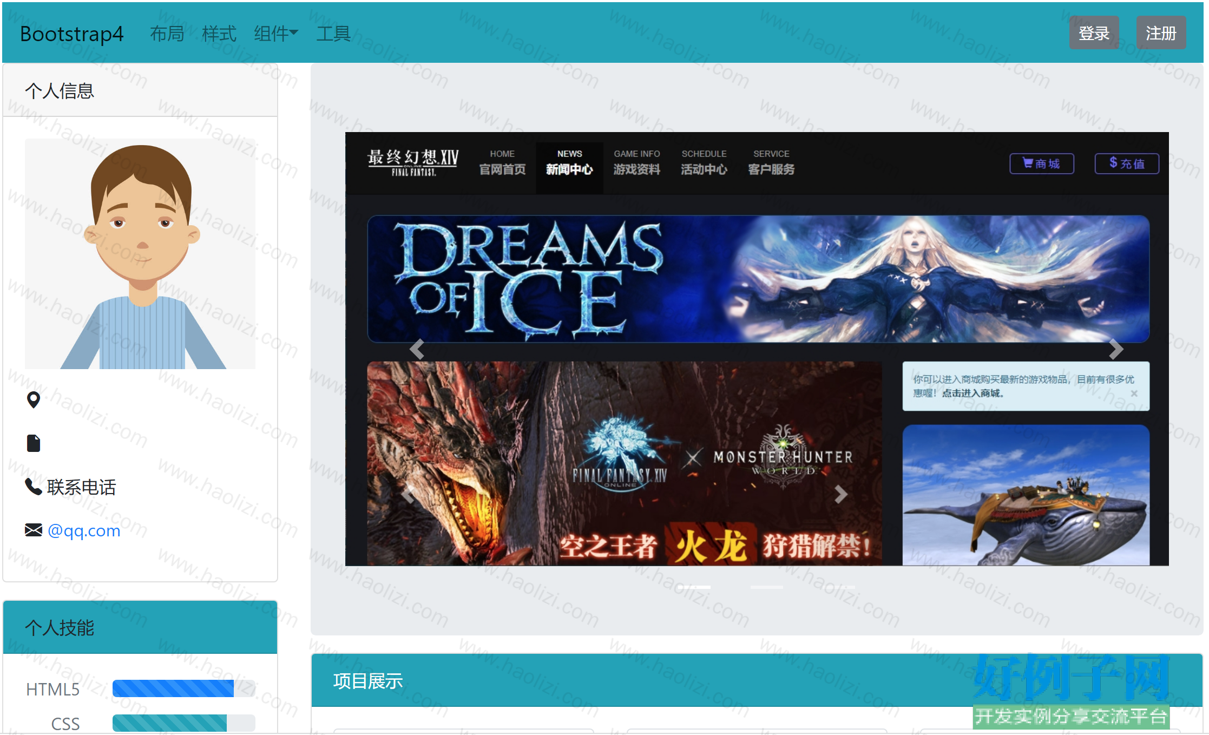Click the HTML5 skill label
This screenshot has height=735, width=1209.
[x=53, y=689]
